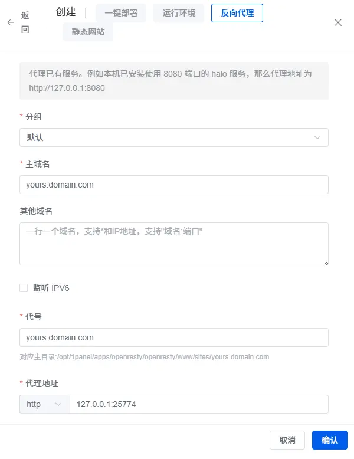Image resolution: width=354 pixels, height=459 pixels.
Task: Click the 代理地址 address input 127.0.0.1:25774
Action: (x=198, y=405)
